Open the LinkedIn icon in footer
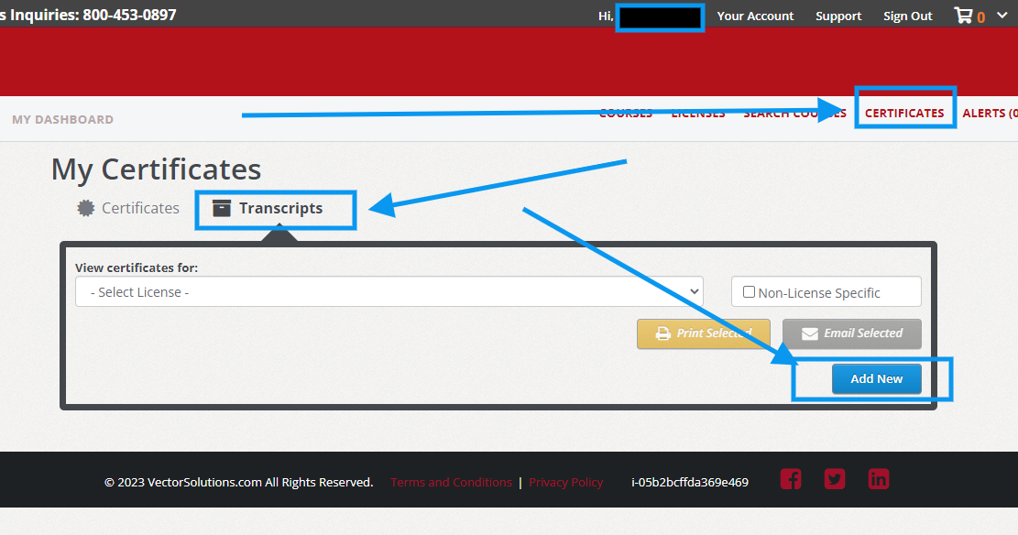 coord(878,478)
